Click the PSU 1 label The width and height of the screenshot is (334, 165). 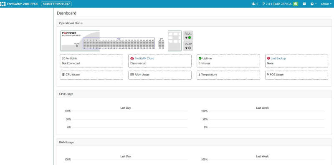point(188,34)
